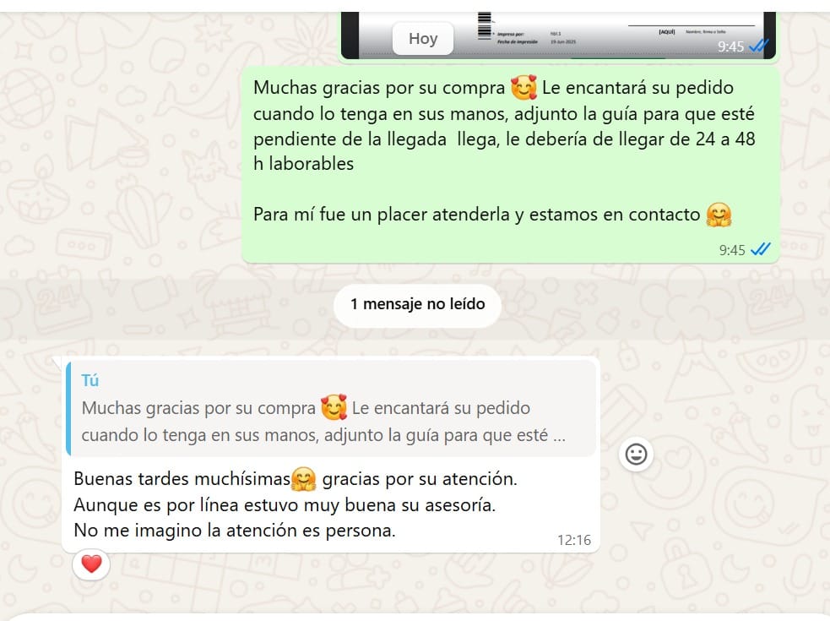Screen dimensions: 830x621
Task: Click the 9:45 timestamp on the image message
Action: pyautogui.click(x=730, y=46)
